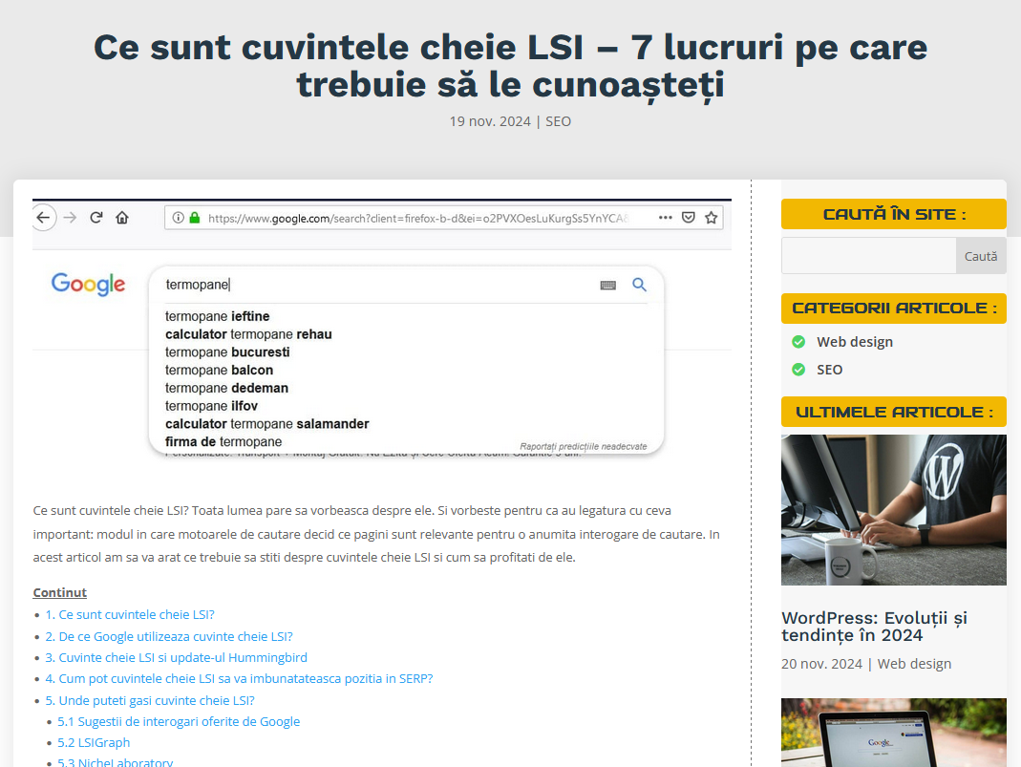1021x767 pixels.
Task: Open article WordPress: Evoluții și tendințe în 2024
Action: [x=874, y=627]
